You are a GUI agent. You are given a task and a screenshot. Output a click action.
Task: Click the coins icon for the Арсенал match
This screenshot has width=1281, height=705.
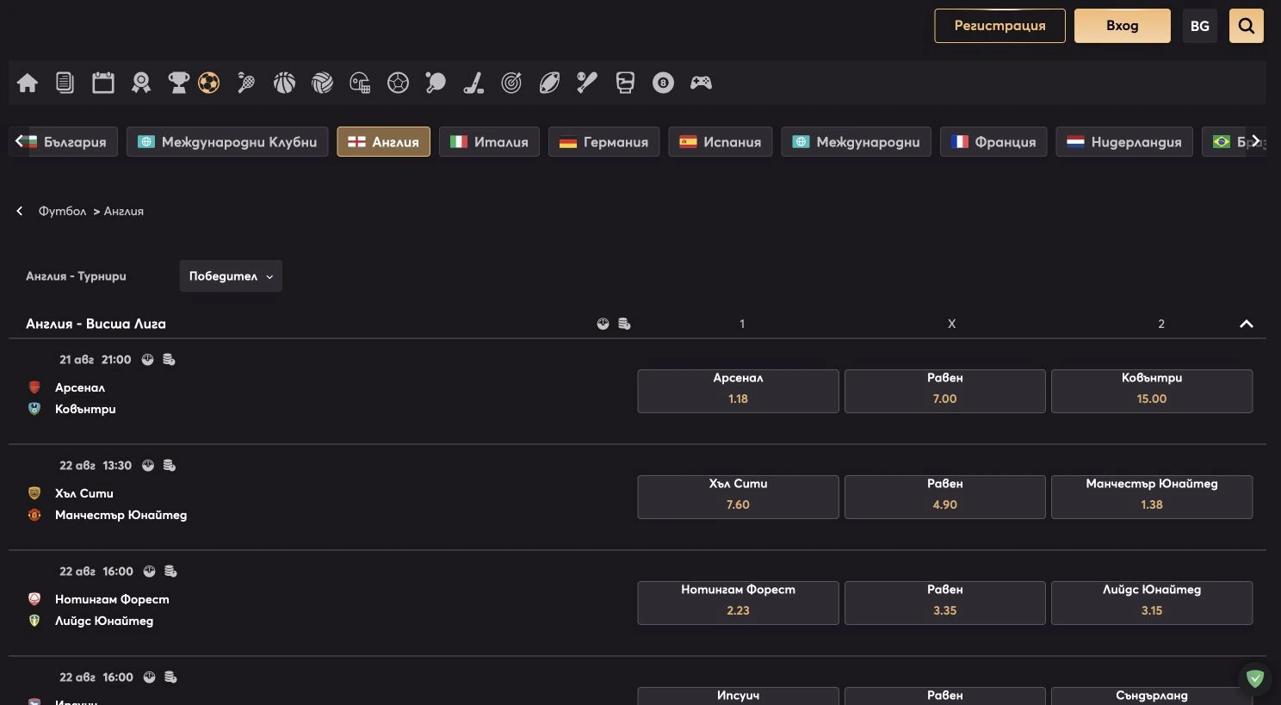pyautogui.click(x=170, y=360)
